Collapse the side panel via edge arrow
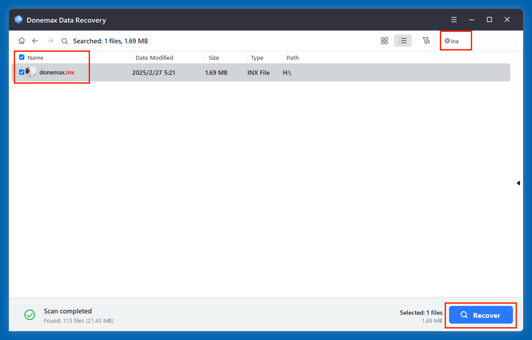Screen dimensions: 532x340 click(518, 183)
